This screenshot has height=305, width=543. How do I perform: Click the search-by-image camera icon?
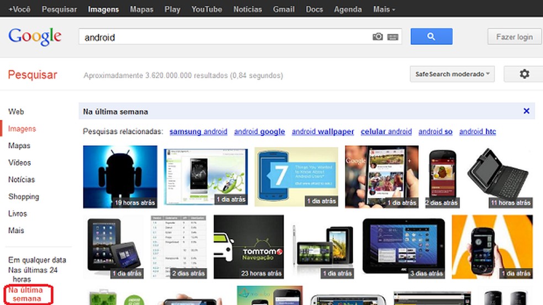[x=377, y=36]
